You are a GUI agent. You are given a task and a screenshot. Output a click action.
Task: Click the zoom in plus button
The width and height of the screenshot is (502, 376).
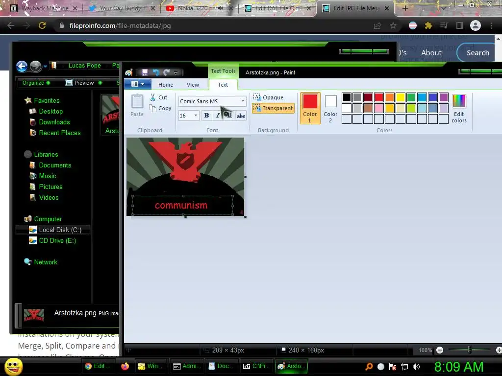coord(499,350)
